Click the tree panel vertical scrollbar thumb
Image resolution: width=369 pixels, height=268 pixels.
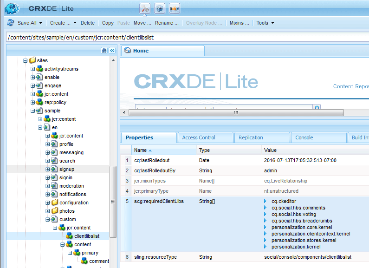click(x=113, y=202)
